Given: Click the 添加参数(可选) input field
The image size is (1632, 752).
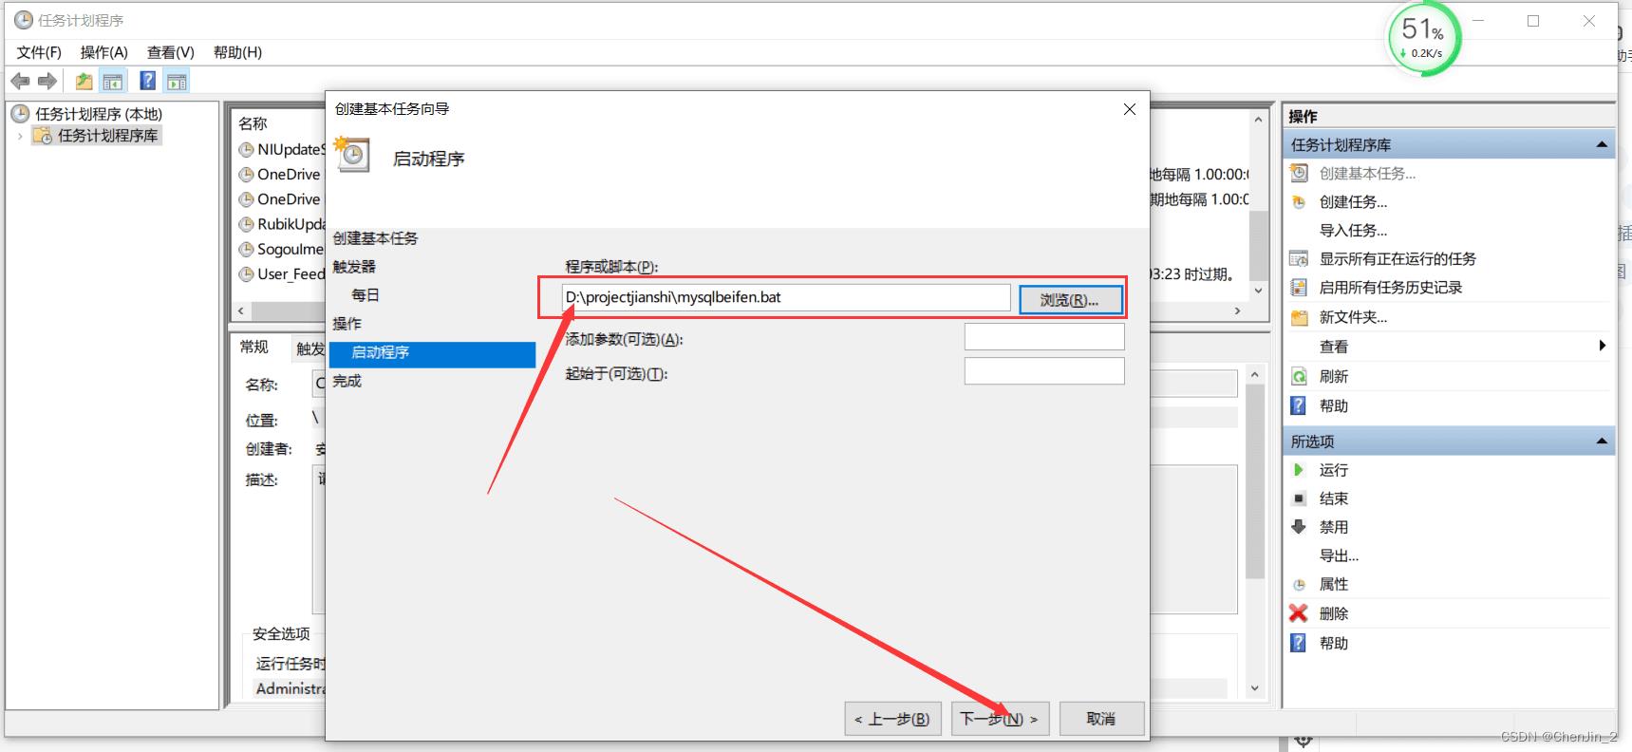Looking at the screenshot, I should tap(1044, 337).
